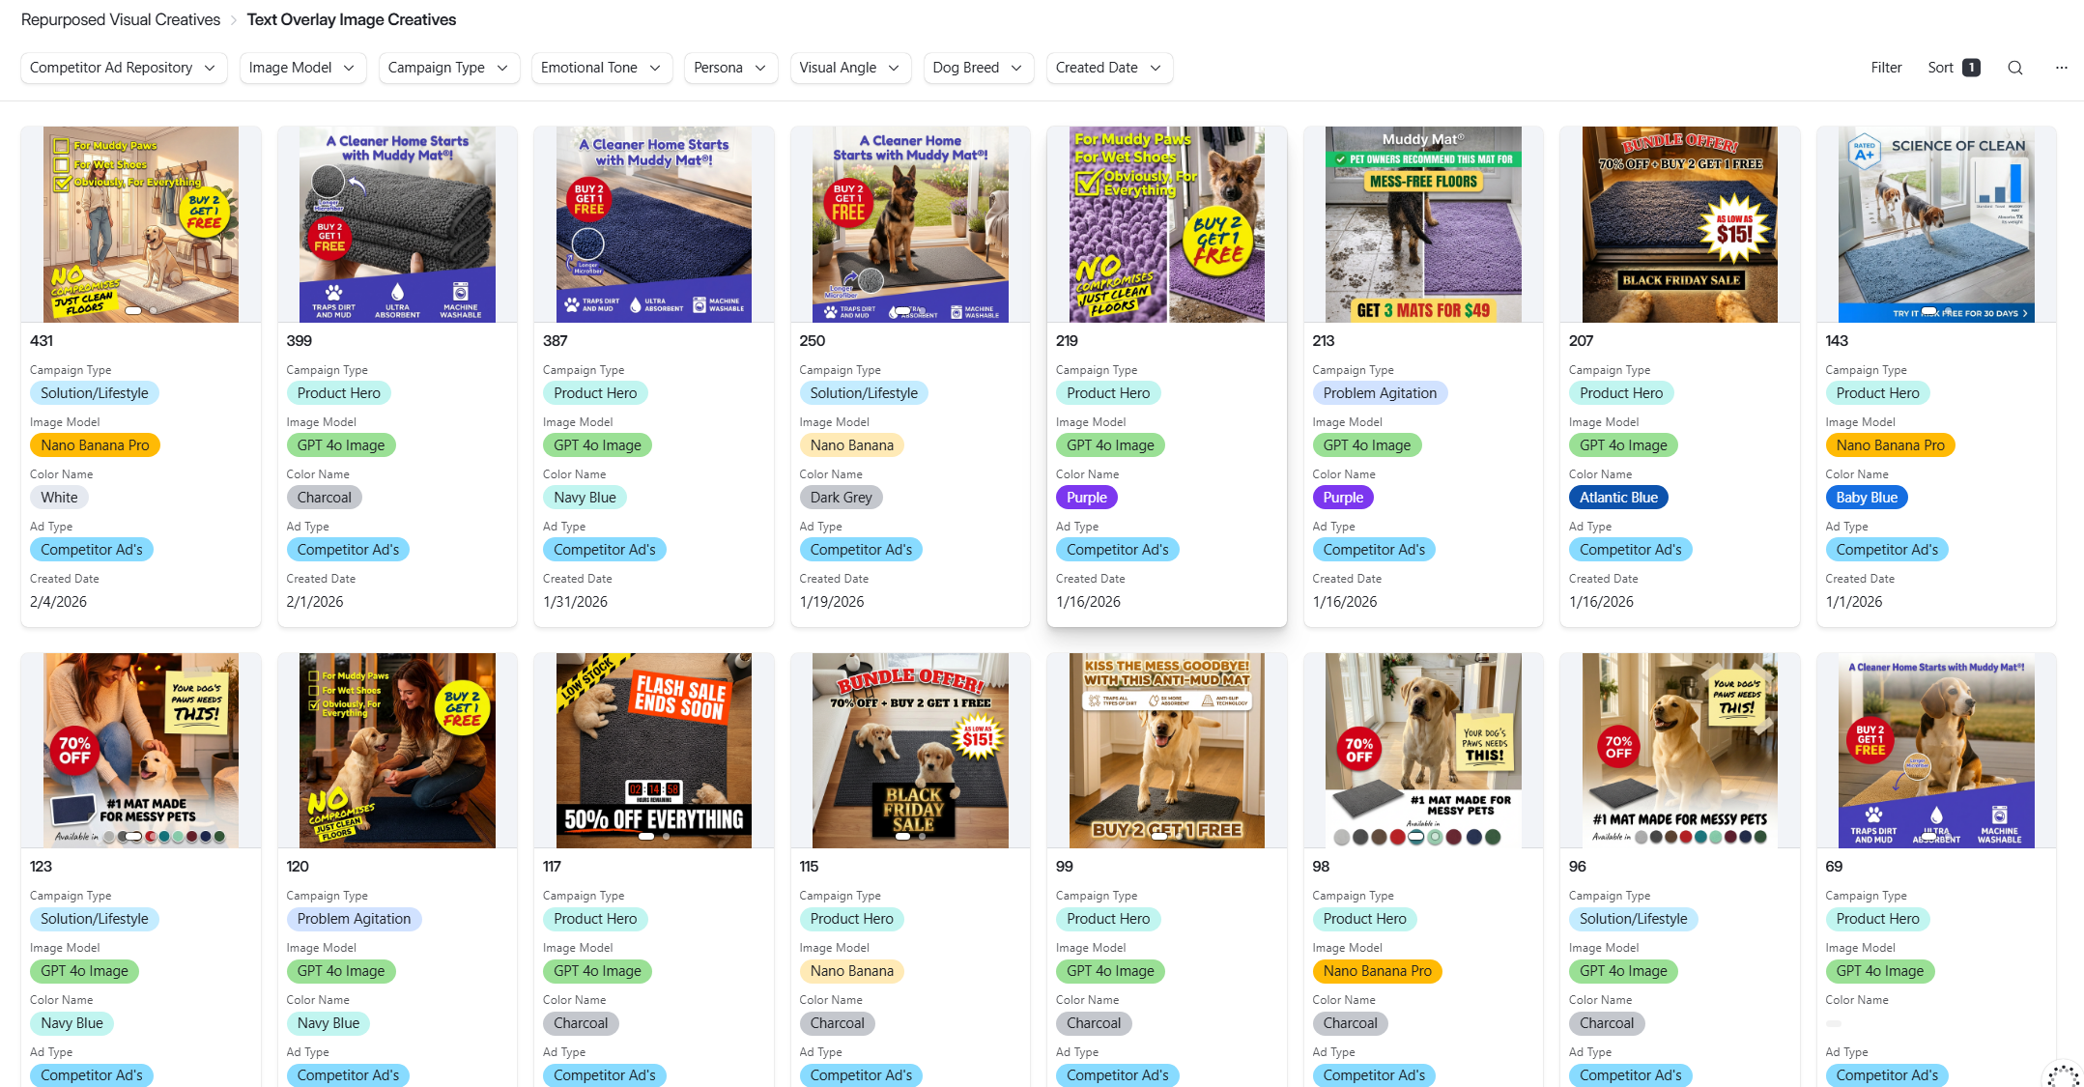The width and height of the screenshot is (2084, 1087).
Task: Select the card title 219
Action: 1068,341
